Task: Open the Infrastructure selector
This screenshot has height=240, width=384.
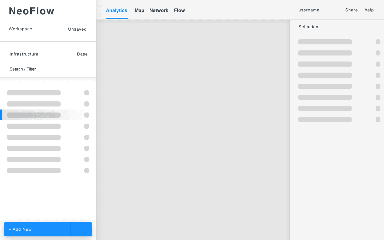Action: 24,54
